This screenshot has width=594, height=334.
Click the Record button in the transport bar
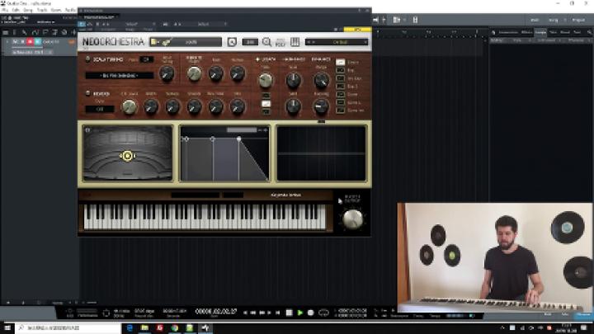[311, 313]
